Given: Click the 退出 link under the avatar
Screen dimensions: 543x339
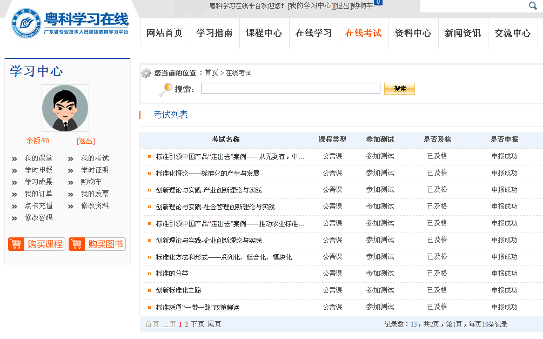Looking at the screenshot, I should pos(86,141).
